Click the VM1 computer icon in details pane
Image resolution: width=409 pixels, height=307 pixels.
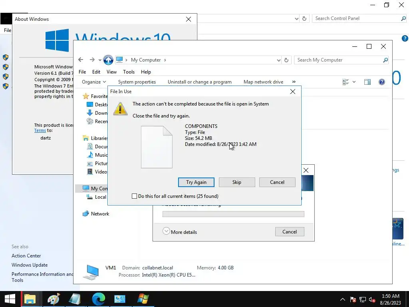[91, 272]
